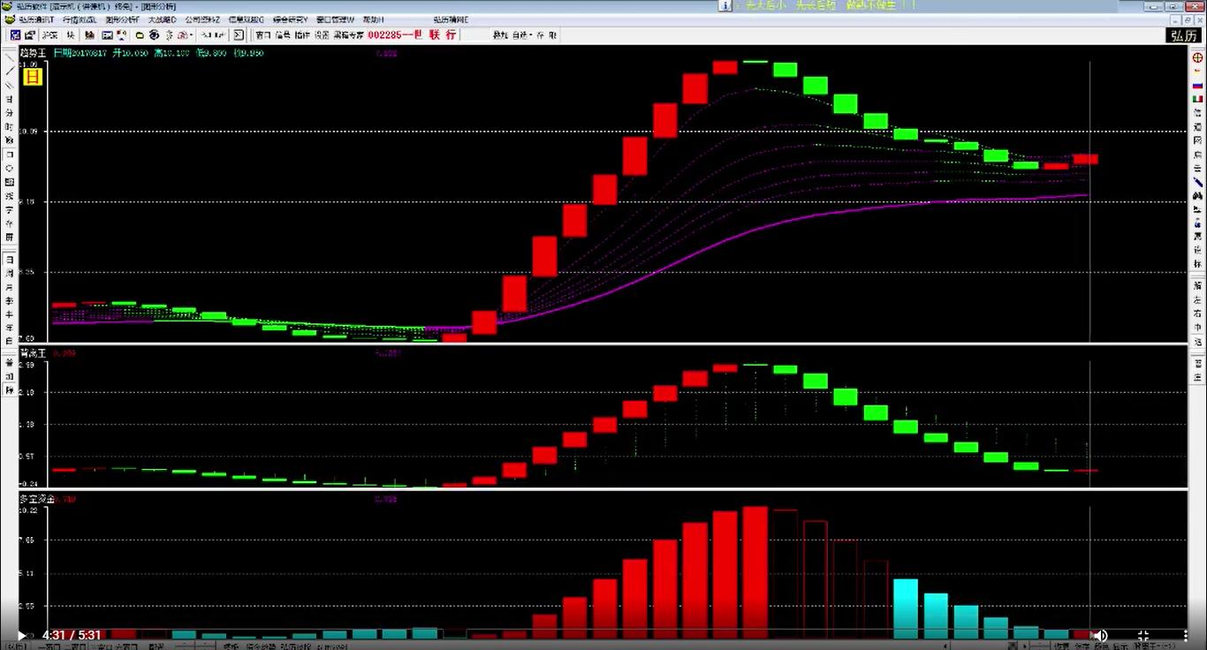The width and height of the screenshot is (1207, 650).
Task: Click the 指标 toolbar button
Action: 302,35
